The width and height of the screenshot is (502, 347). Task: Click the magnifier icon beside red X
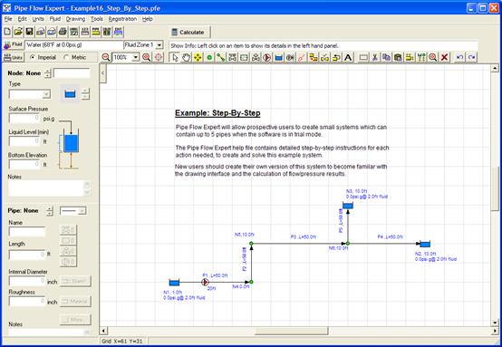(433, 57)
